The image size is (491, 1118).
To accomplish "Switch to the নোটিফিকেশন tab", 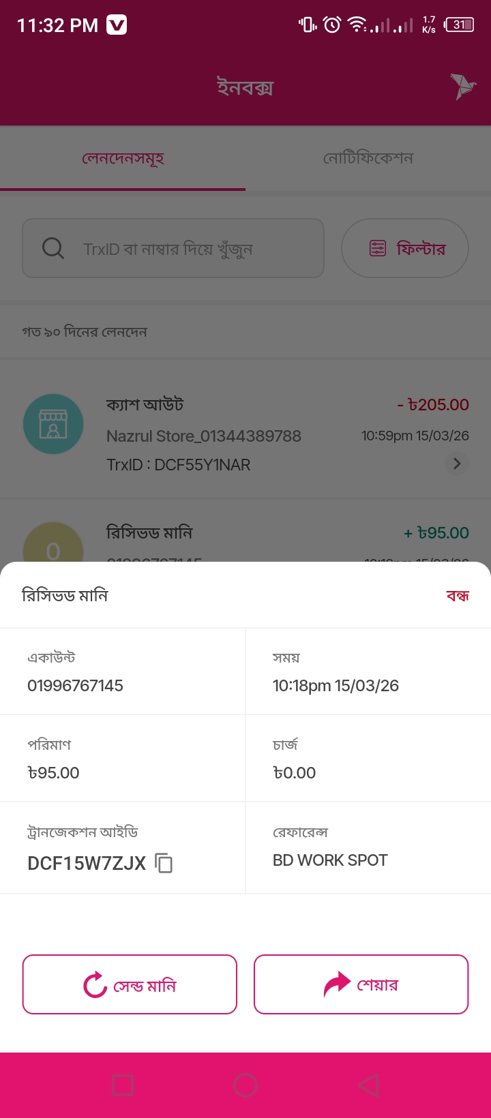I will [x=368, y=158].
